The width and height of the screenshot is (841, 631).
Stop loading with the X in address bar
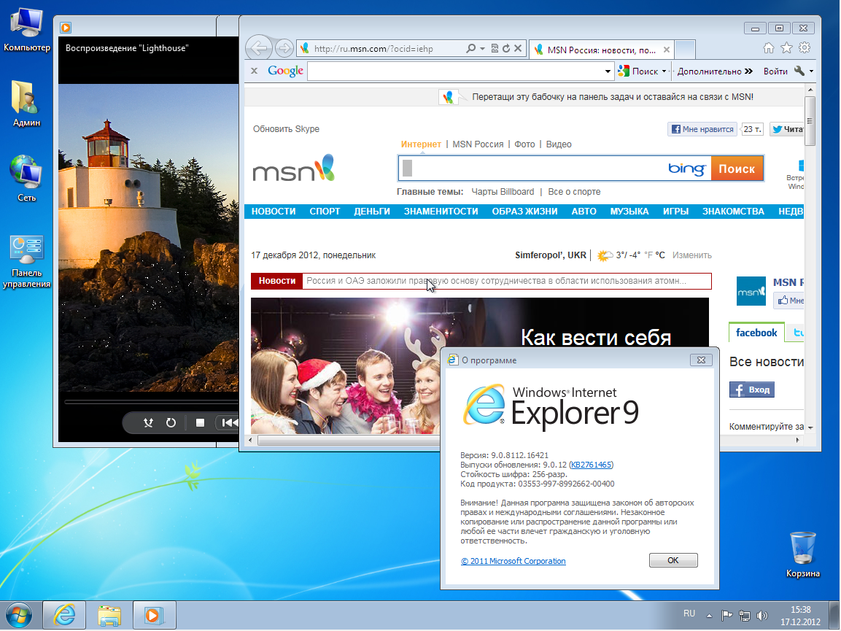pyautogui.click(x=518, y=48)
